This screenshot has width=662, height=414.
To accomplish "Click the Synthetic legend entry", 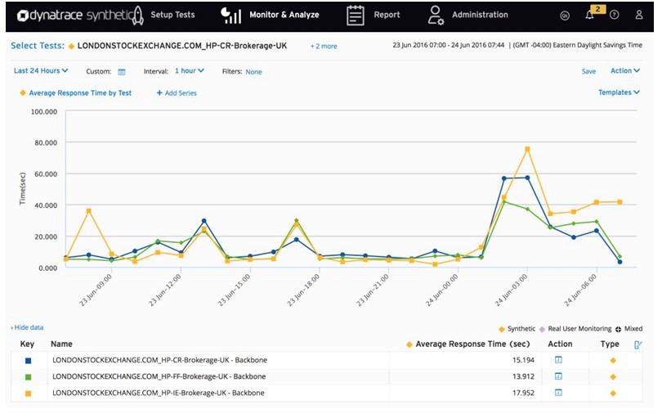I will click(x=517, y=329).
